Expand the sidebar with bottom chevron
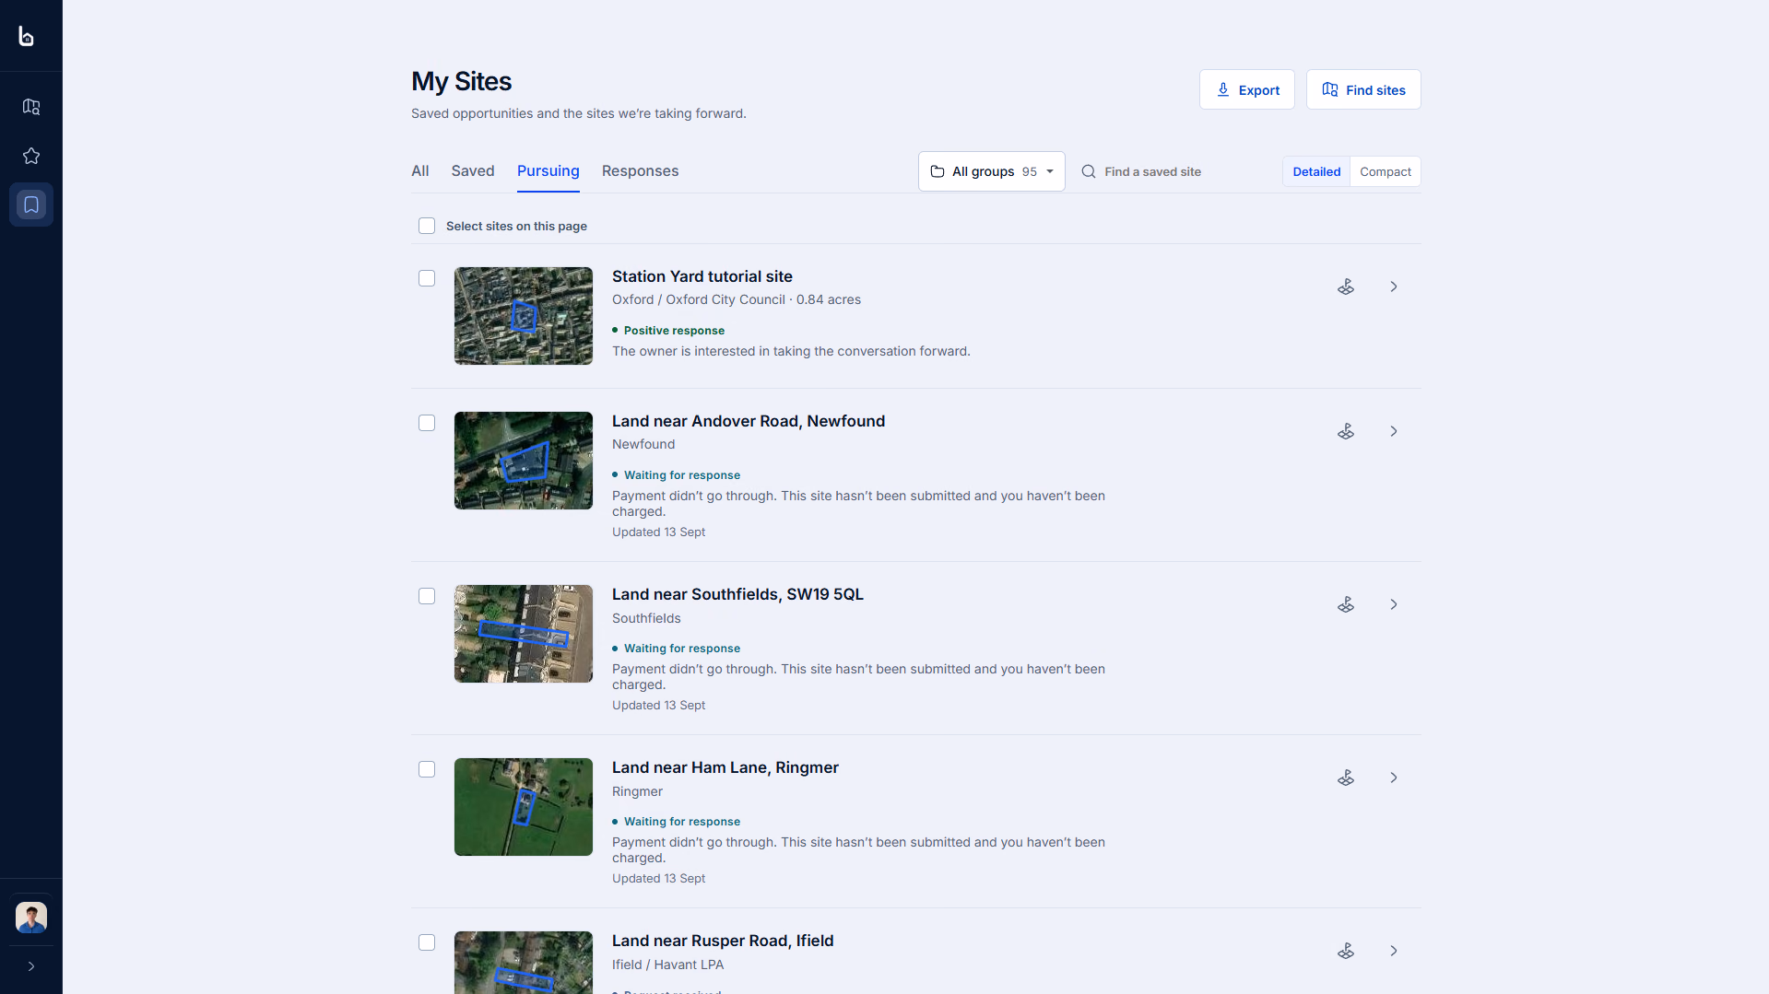This screenshot has width=1769, height=994. pos(31,966)
